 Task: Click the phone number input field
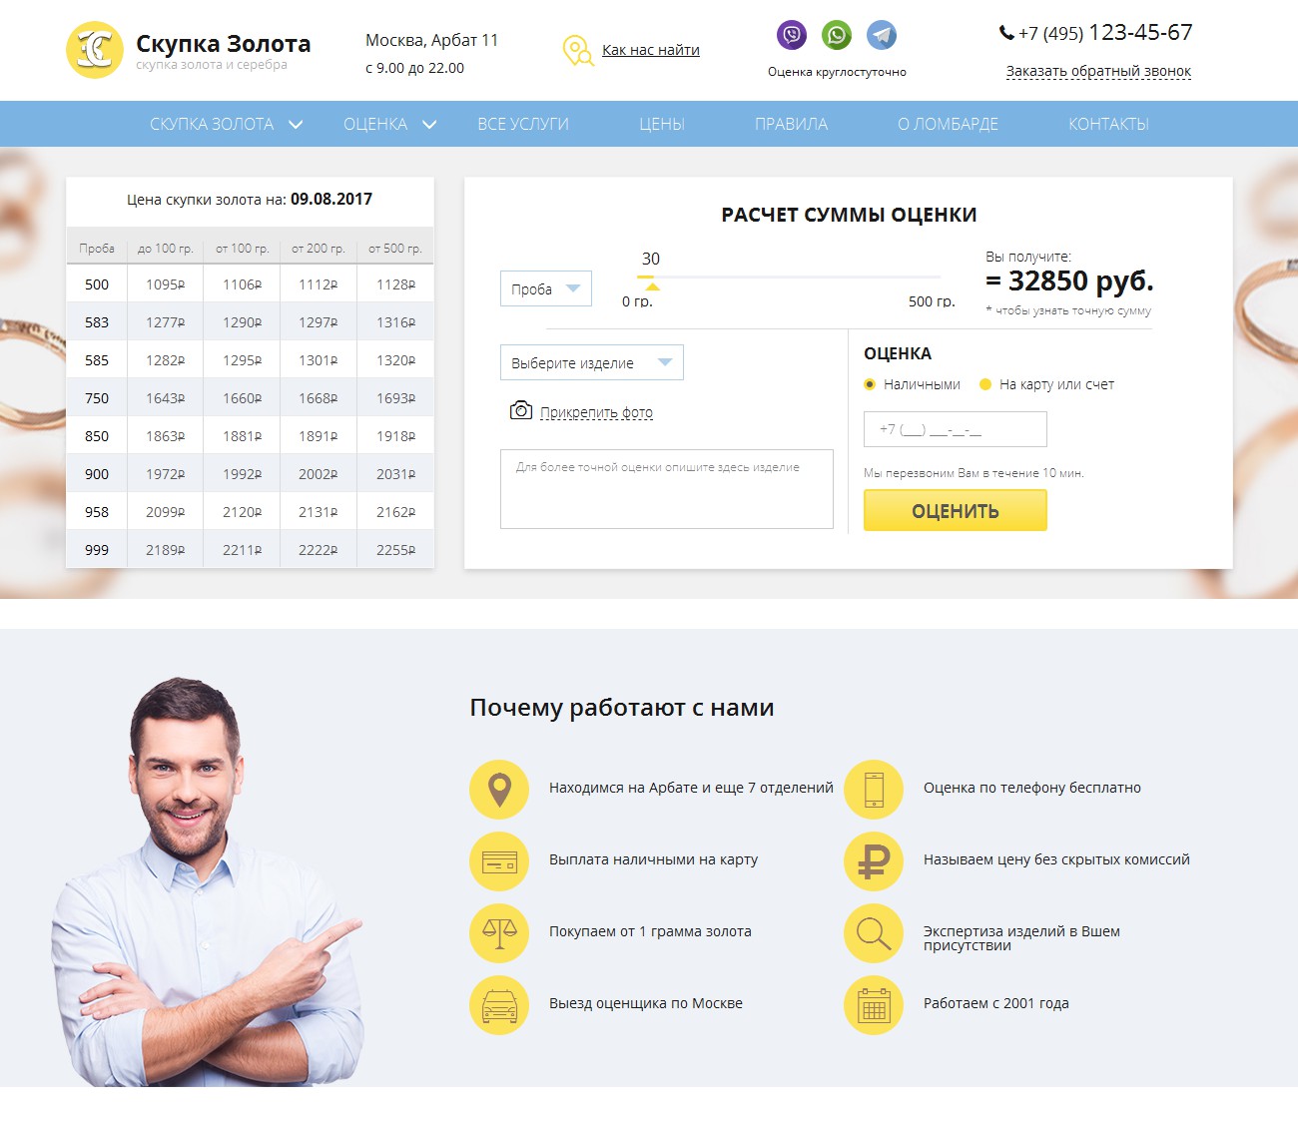pos(956,429)
